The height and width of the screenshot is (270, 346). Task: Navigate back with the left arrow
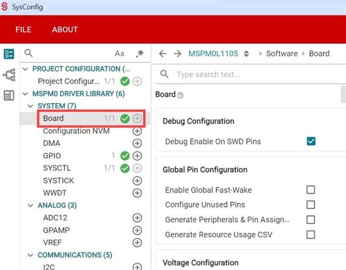click(x=163, y=54)
